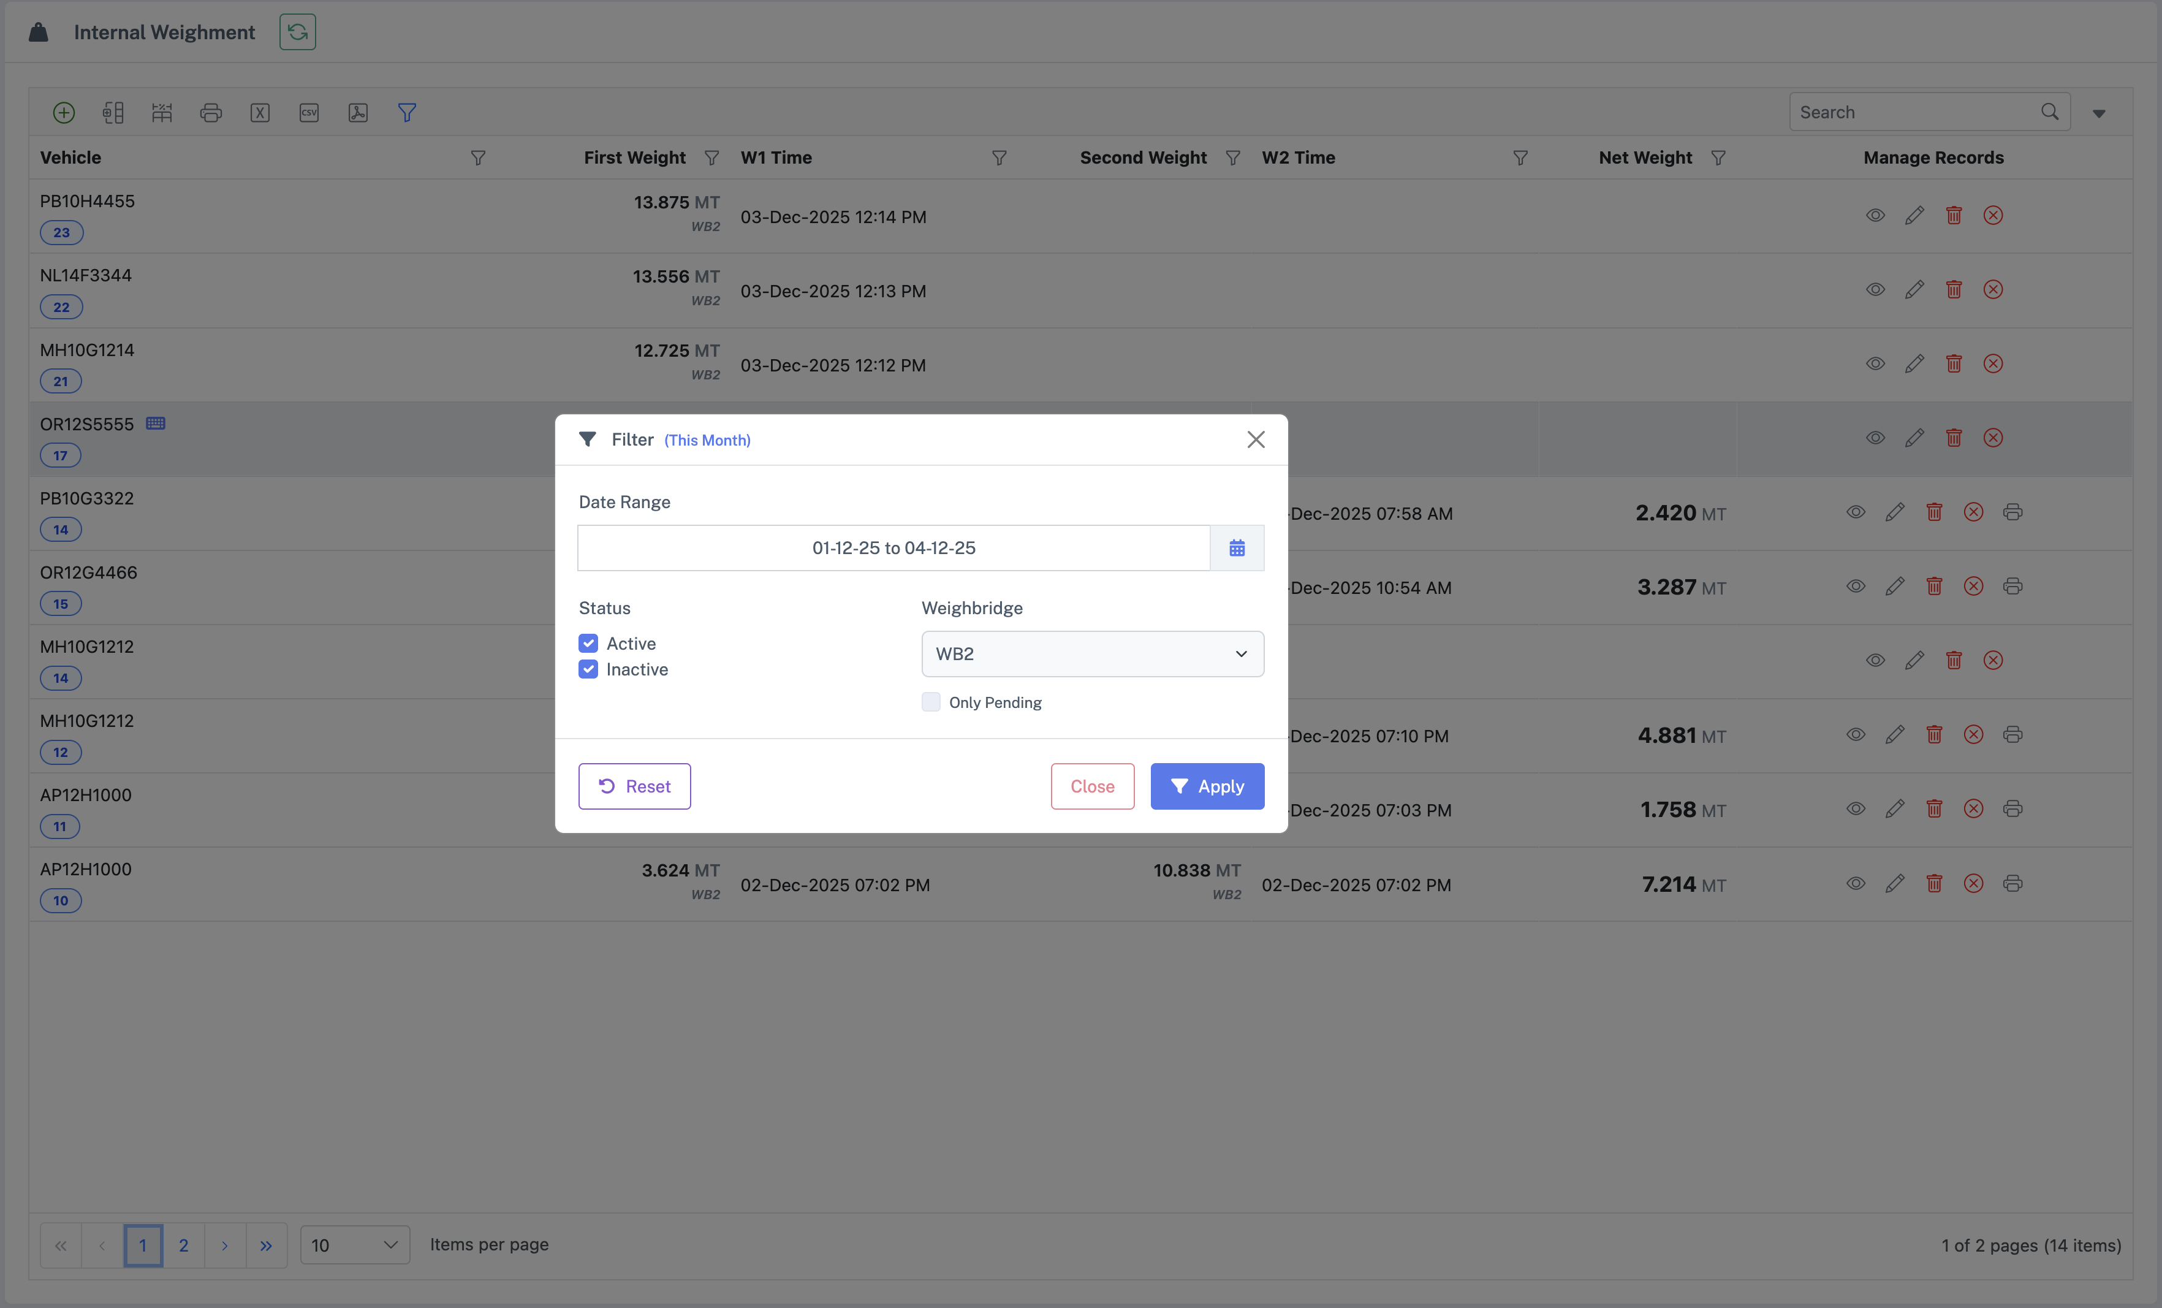Click the green add new record icon
The image size is (2162, 1308).
[63, 112]
